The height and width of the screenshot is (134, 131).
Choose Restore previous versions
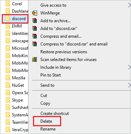(64, 52)
